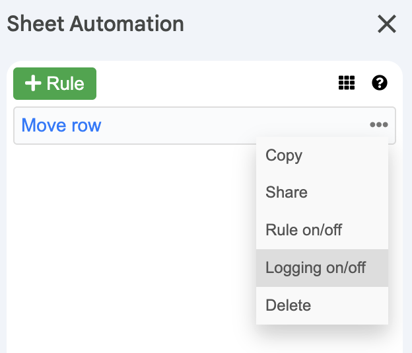Delete the Move row rule
412x353 pixels.
(x=288, y=305)
